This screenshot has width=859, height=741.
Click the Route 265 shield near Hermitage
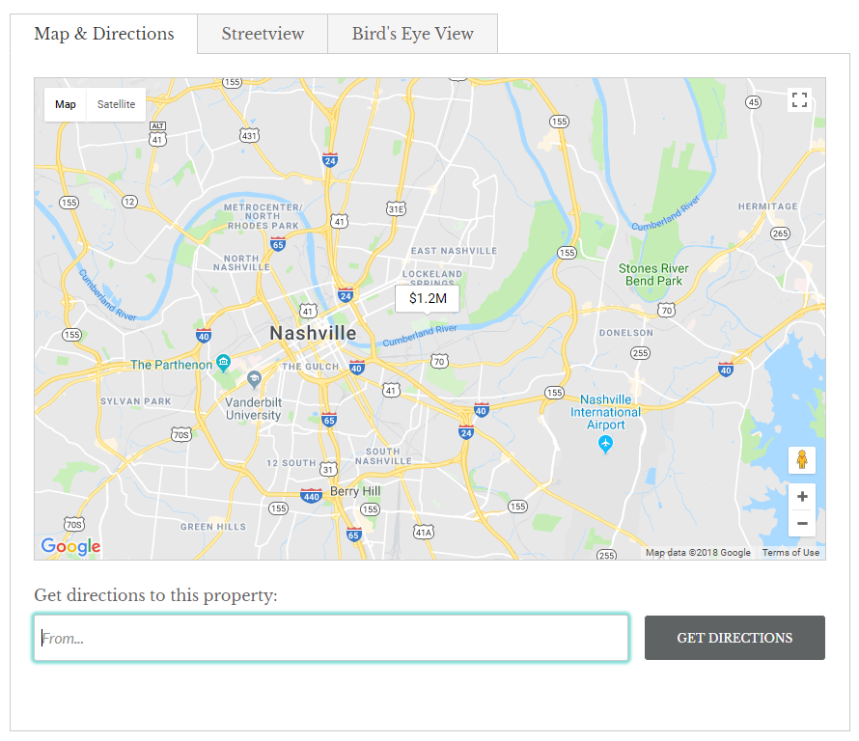click(x=780, y=233)
